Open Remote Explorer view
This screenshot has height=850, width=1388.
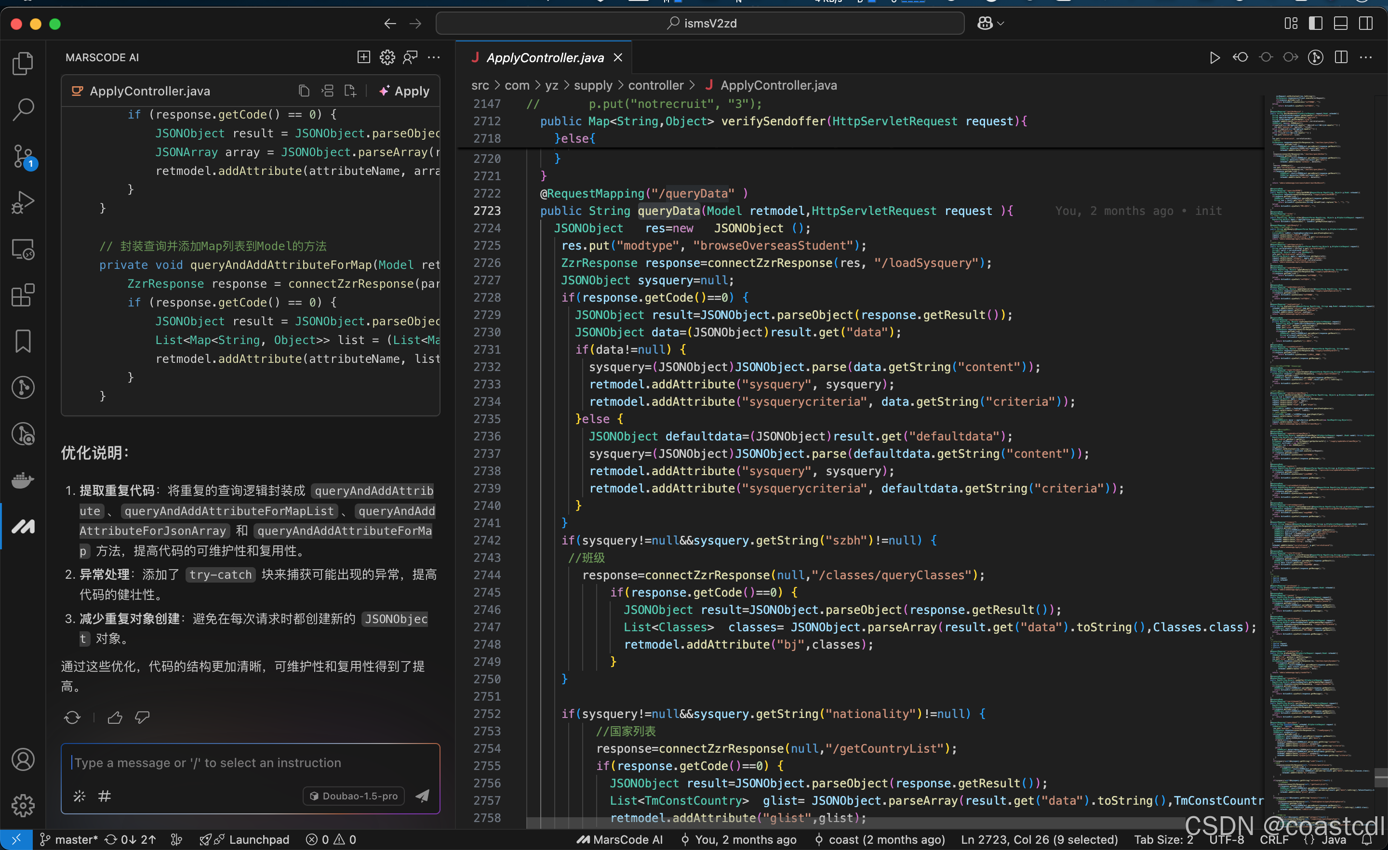click(x=23, y=249)
